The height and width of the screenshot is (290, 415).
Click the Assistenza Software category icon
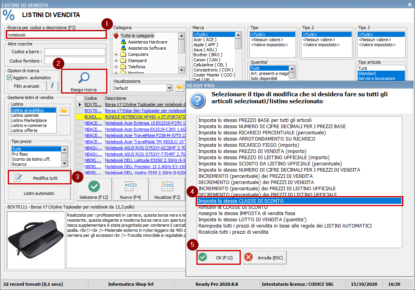pyautogui.click(x=123, y=48)
